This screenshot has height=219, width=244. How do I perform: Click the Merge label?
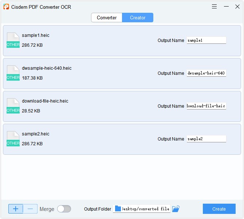(x=47, y=209)
